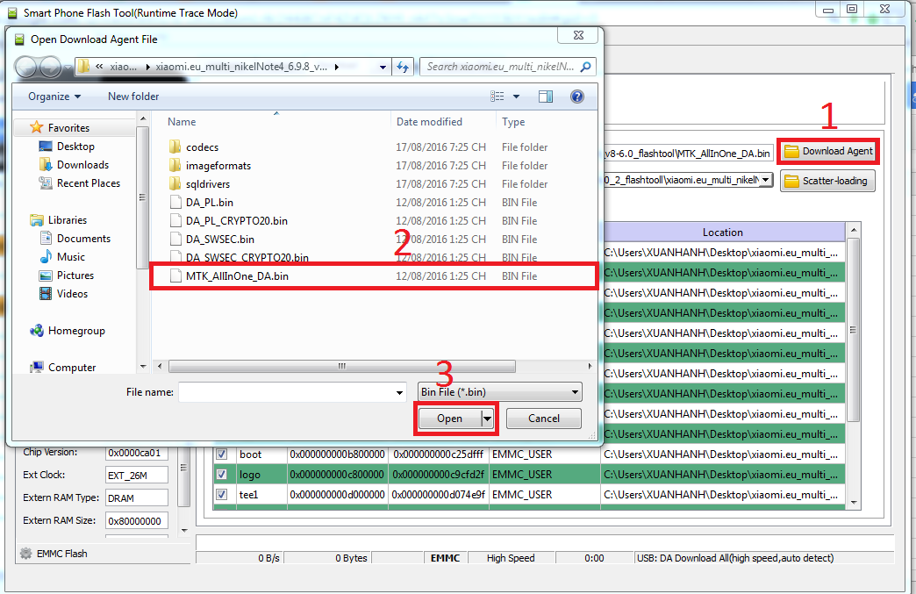The height and width of the screenshot is (594, 916).
Task: Expand the change view dropdown arrow
Action: [516, 97]
